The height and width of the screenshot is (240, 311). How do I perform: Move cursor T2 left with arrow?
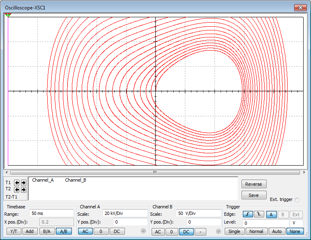coord(17,190)
